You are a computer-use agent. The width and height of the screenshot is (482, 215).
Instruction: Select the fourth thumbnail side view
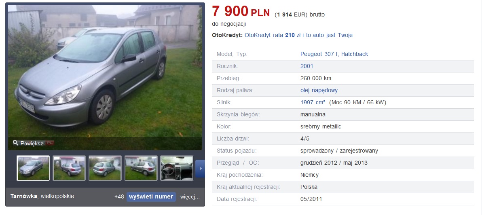[141, 168]
